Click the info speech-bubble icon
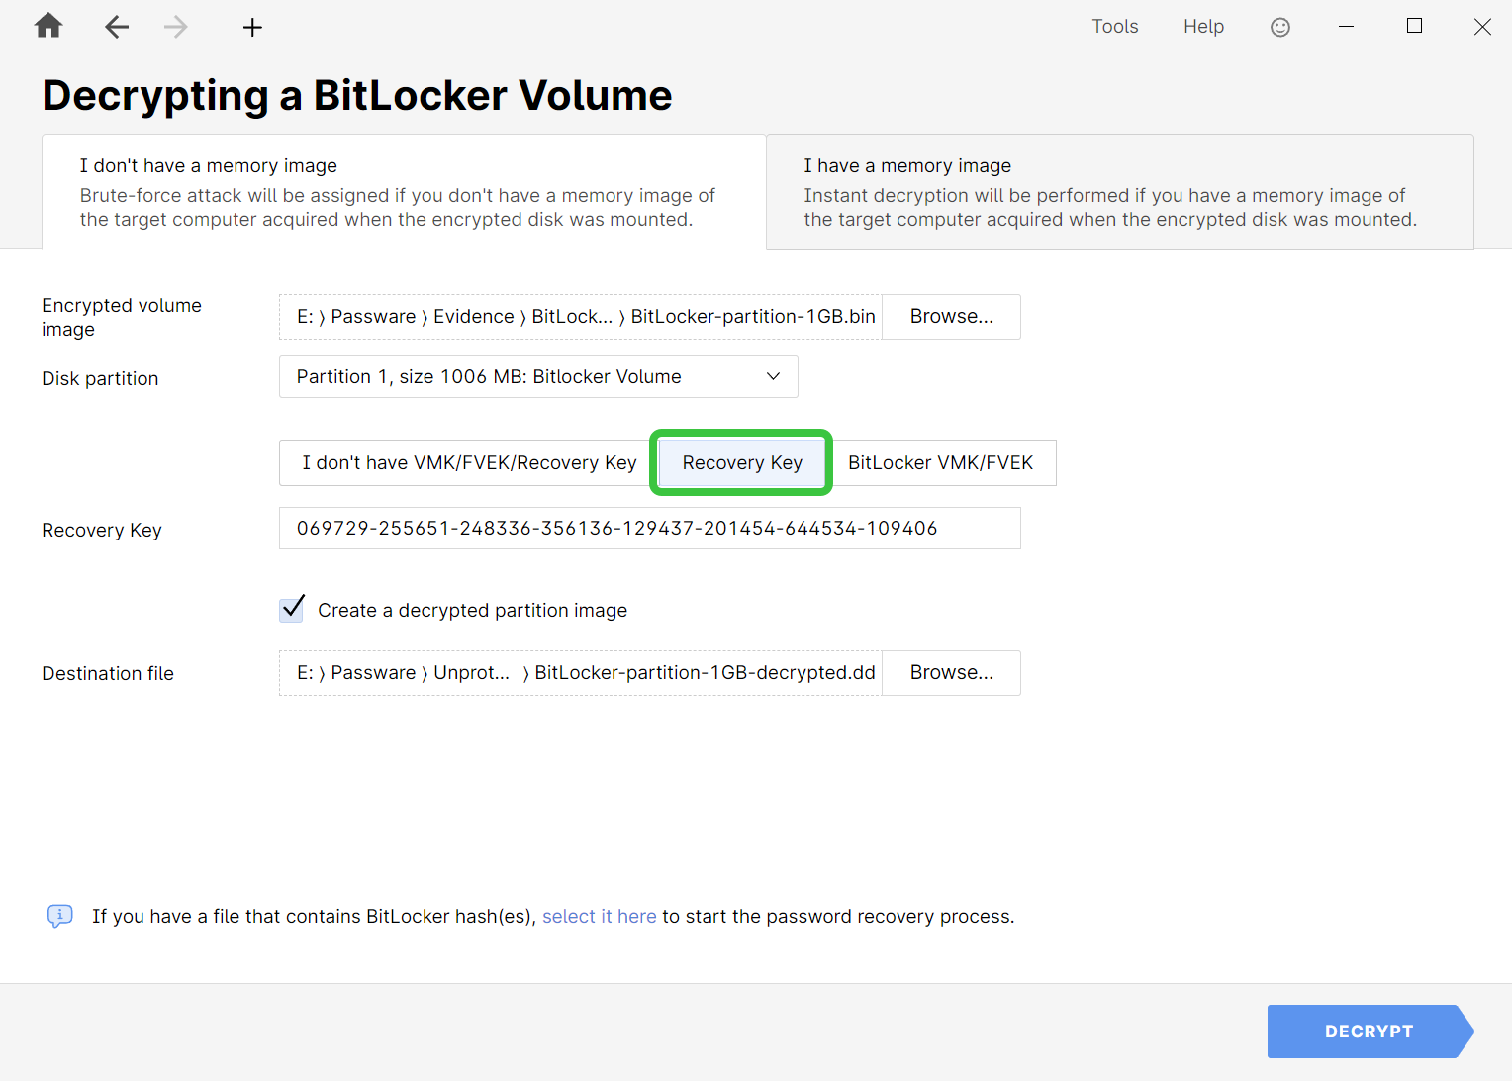 coord(59,916)
